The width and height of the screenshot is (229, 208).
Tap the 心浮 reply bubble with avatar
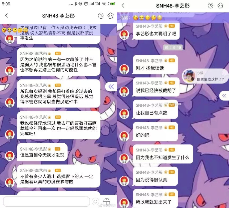pyautogui.click(x=205, y=76)
